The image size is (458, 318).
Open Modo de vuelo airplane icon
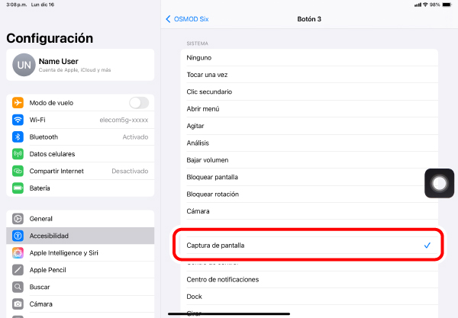tap(18, 103)
